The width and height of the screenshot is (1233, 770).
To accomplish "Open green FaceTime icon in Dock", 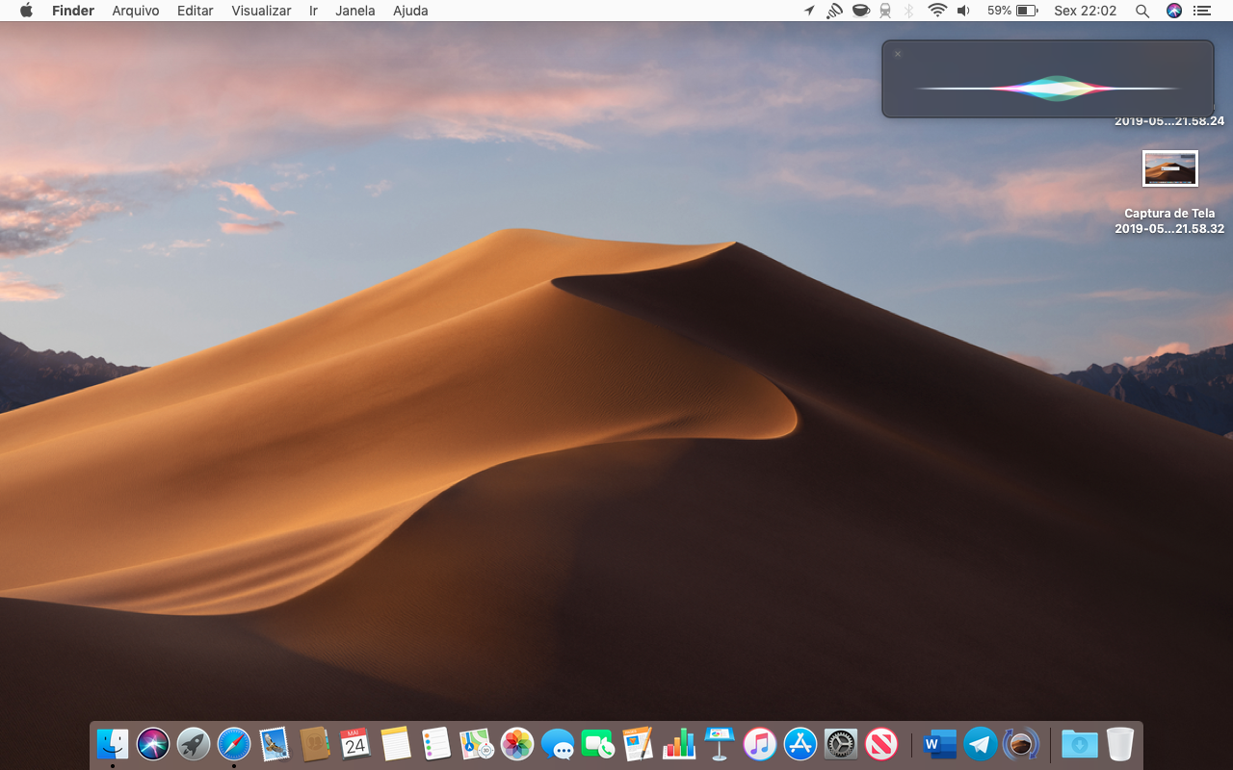I will [598, 744].
